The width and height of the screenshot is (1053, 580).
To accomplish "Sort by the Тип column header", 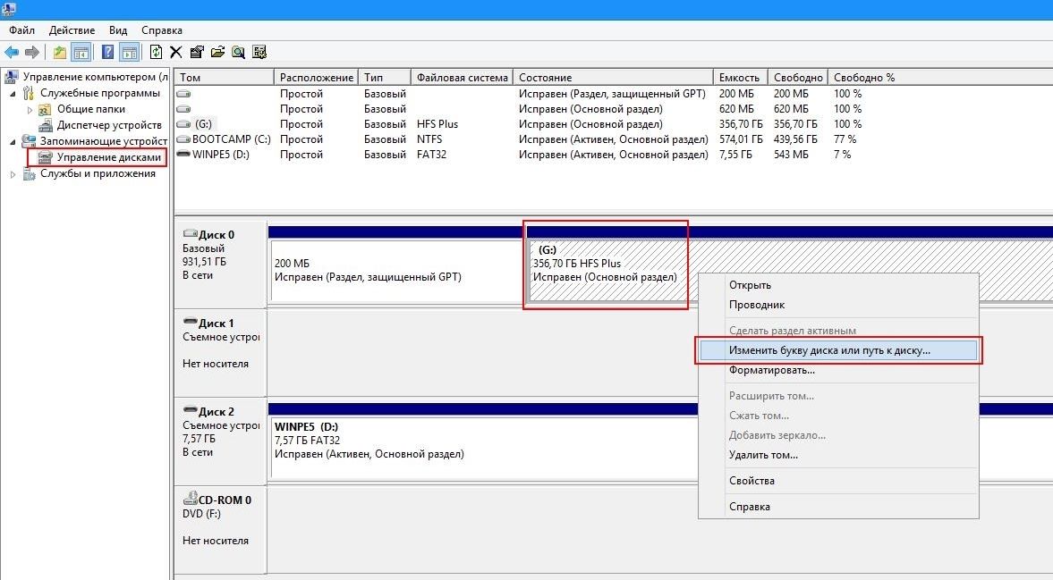I will 384,77.
